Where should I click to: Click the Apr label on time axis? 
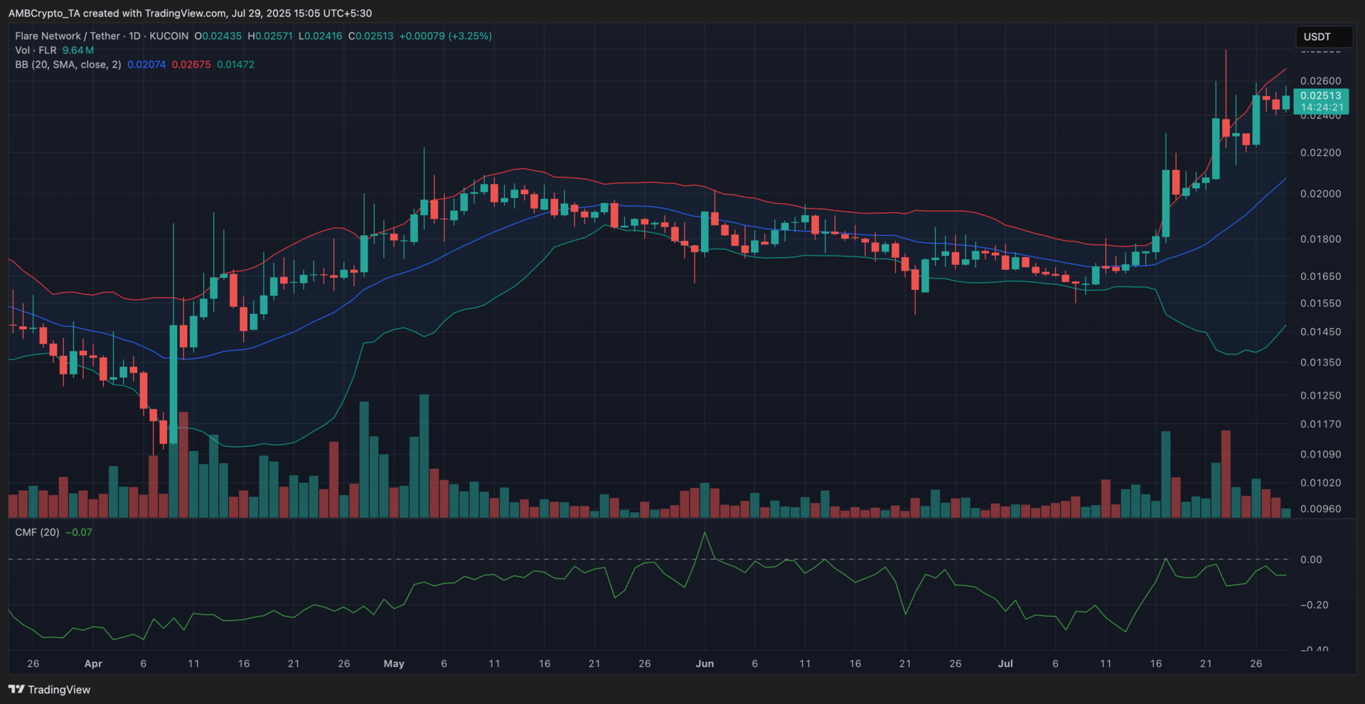tap(93, 664)
